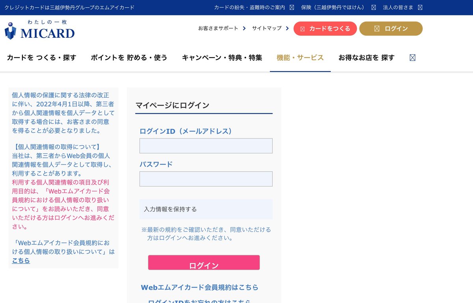Click the icon beside 法人の皆さま
The width and height of the screenshot is (473, 303).
pos(420,7)
